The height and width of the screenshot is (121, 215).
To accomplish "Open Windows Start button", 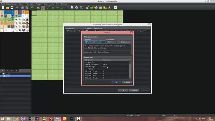I will [3, 119].
